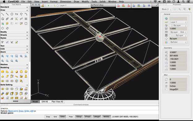The width and height of the screenshot is (193, 121).
Task: Click the Undo option in command window
Action: click(x=27, y=111)
